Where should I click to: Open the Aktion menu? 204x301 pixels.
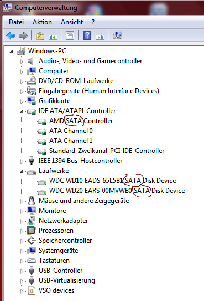(x=42, y=22)
